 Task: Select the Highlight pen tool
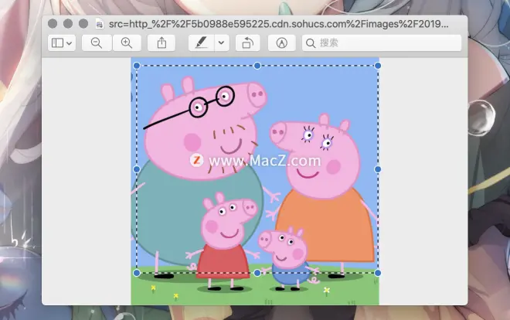[x=202, y=43]
